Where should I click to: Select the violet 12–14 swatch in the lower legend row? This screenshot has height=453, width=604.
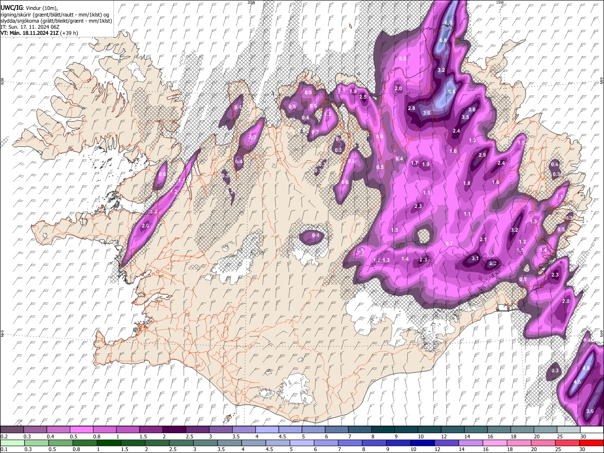click(x=446, y=443)
